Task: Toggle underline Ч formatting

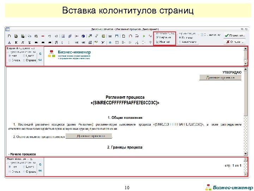Action: [29, 42]
